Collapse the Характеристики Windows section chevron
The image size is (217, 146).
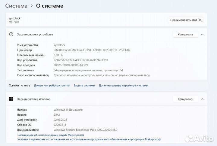pos(202,99)
